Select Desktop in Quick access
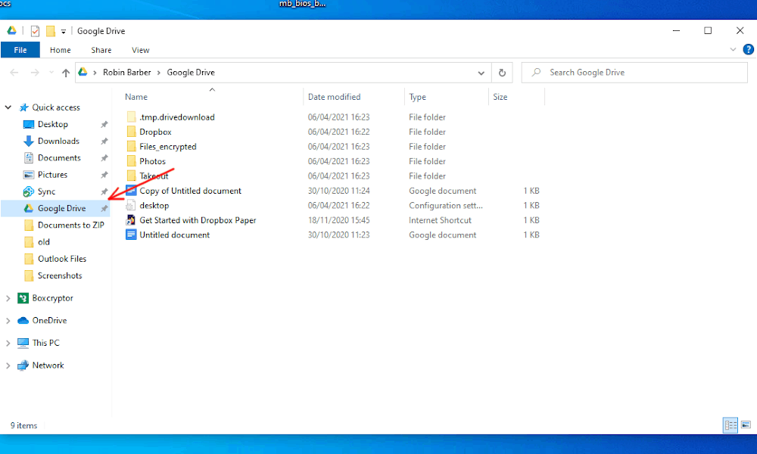Screen dimensions: 757x454 point(53,125)
